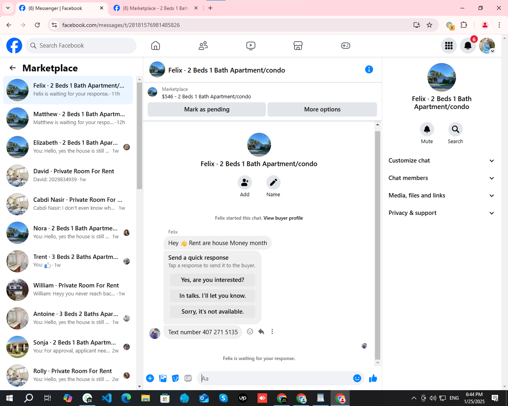
Task: Click the Search Facebook field
Action: tap(81, 46)
